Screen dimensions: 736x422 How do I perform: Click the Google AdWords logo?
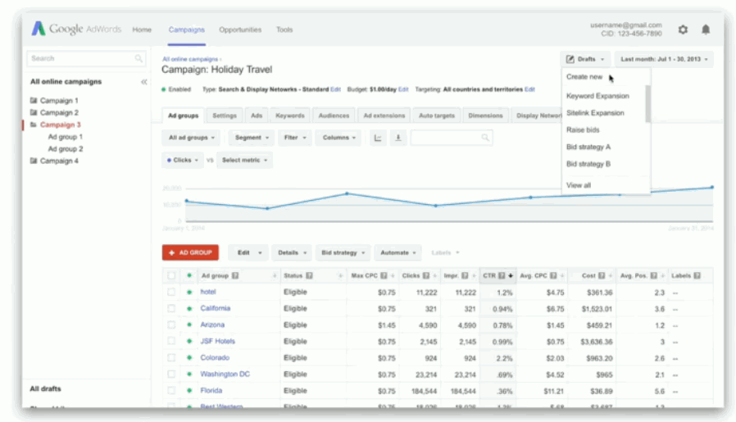tap(76, 29)
